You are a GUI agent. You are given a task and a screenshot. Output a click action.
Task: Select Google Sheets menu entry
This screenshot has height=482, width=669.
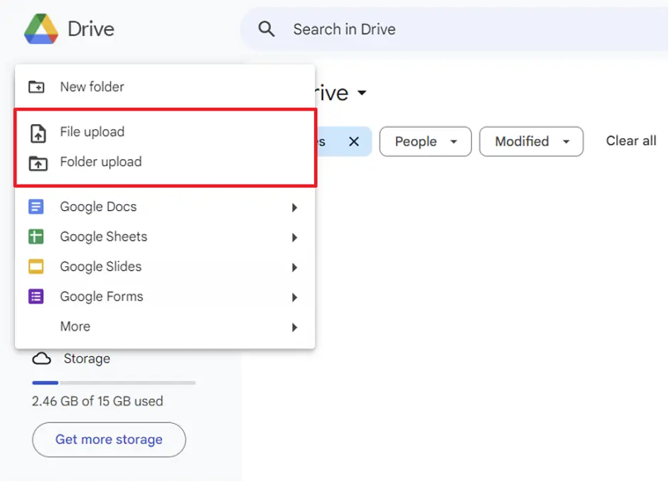(x=165, y=236)
